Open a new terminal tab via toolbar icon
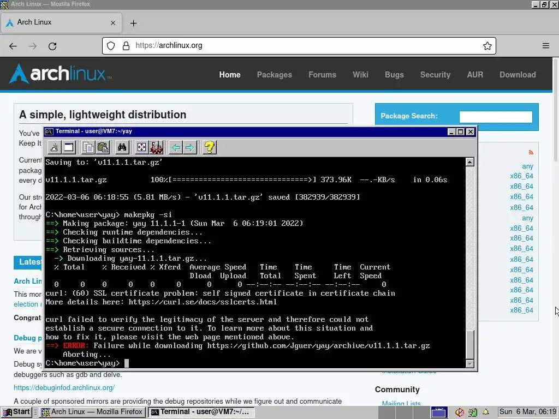 pos(54,147)
